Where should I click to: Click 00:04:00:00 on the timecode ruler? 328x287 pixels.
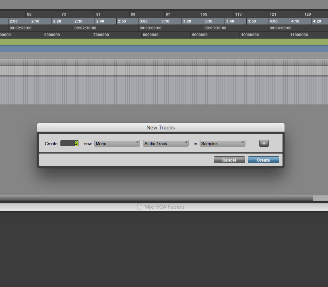281,28
